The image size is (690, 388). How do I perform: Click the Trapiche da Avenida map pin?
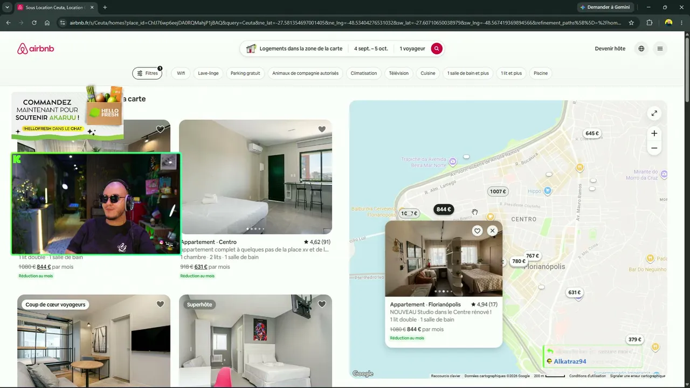[453, 161]
